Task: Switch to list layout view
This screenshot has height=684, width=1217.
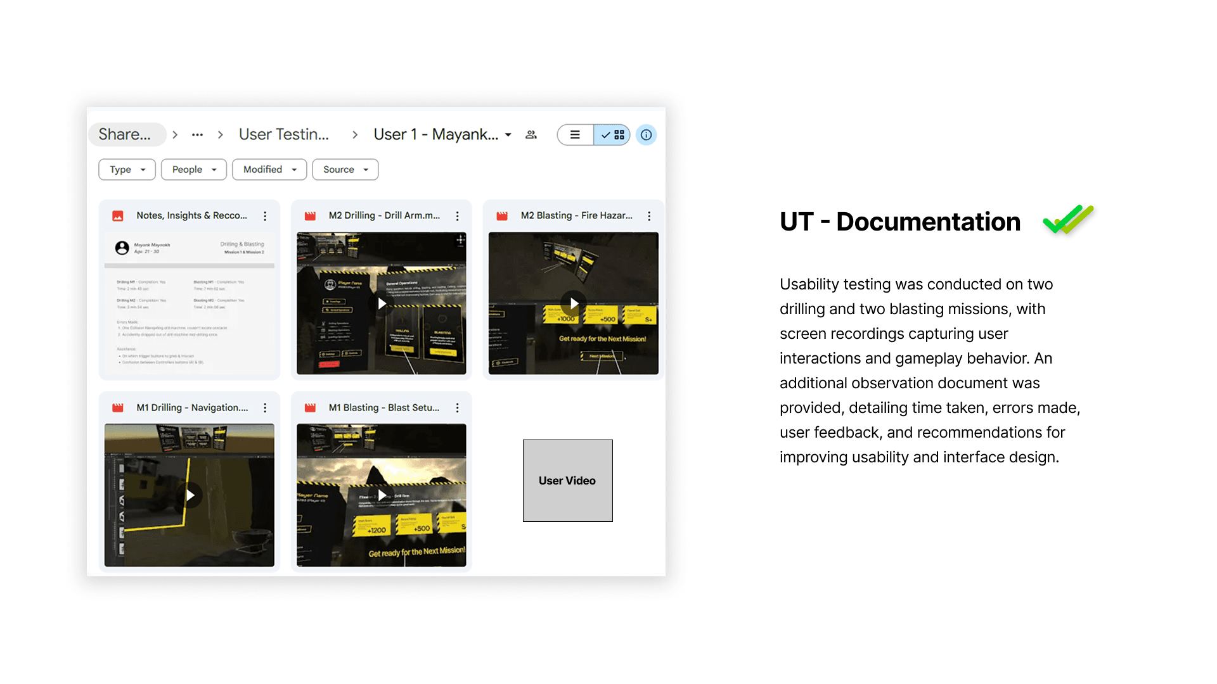Action: coord(575,135)
